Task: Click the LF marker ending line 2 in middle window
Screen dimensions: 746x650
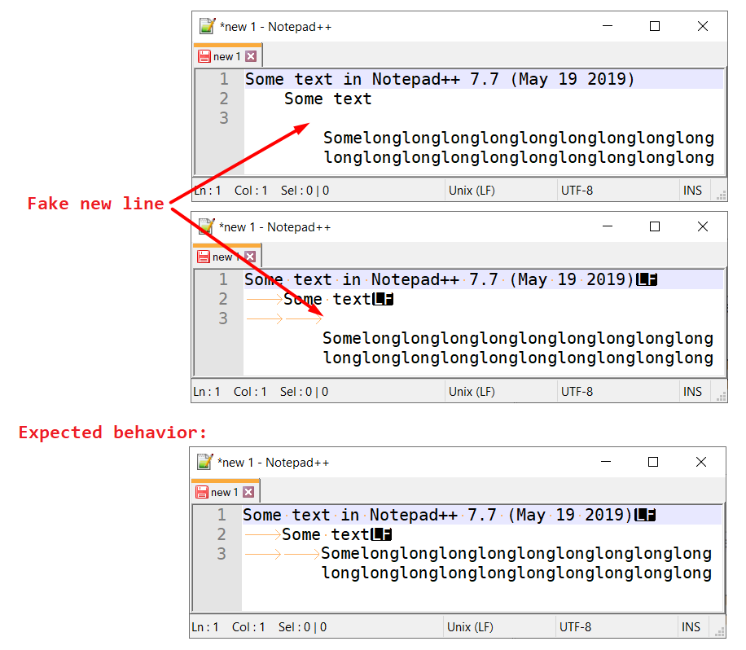Action: (383, 299)
